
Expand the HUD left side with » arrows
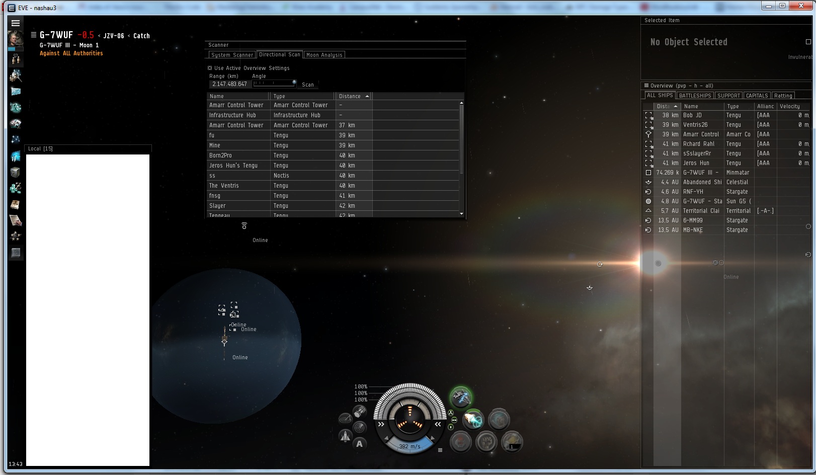pos(381,424)
